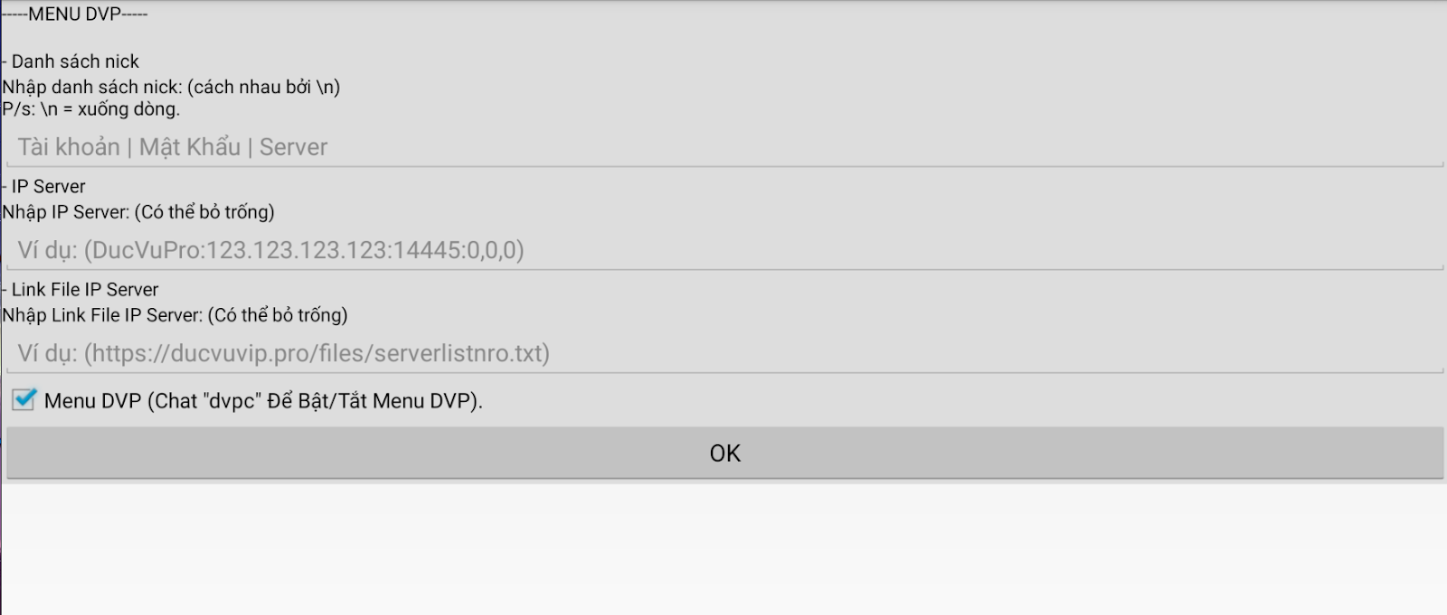The width and height of the screenshot is (1447, 615).
Task: Click the 'Mật Khẩu' placeholder word
Action: coord(190,147)
